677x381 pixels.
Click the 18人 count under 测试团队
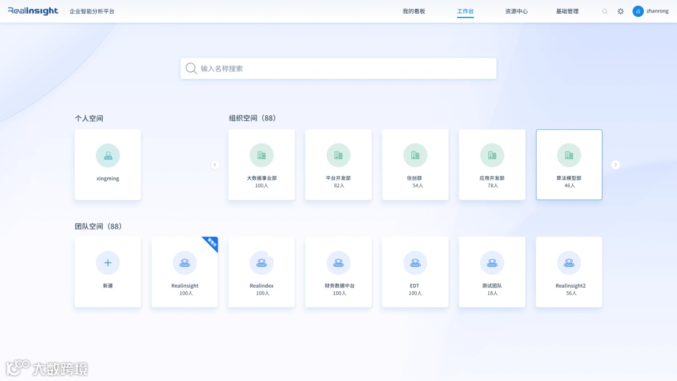pyautogui.click(x=492, y=293)
